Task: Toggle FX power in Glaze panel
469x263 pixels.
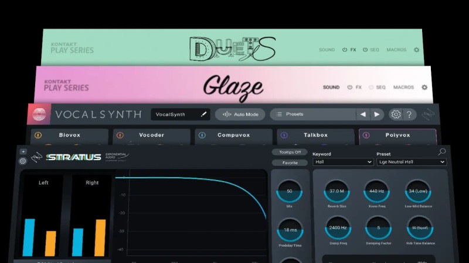Action: pyautogui.click(x=349, y=87)
